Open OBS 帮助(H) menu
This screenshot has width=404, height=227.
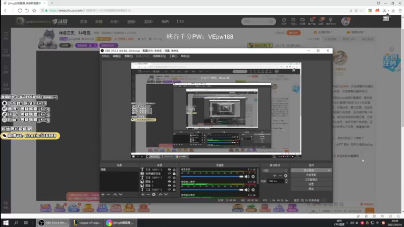tap(185, 56)
